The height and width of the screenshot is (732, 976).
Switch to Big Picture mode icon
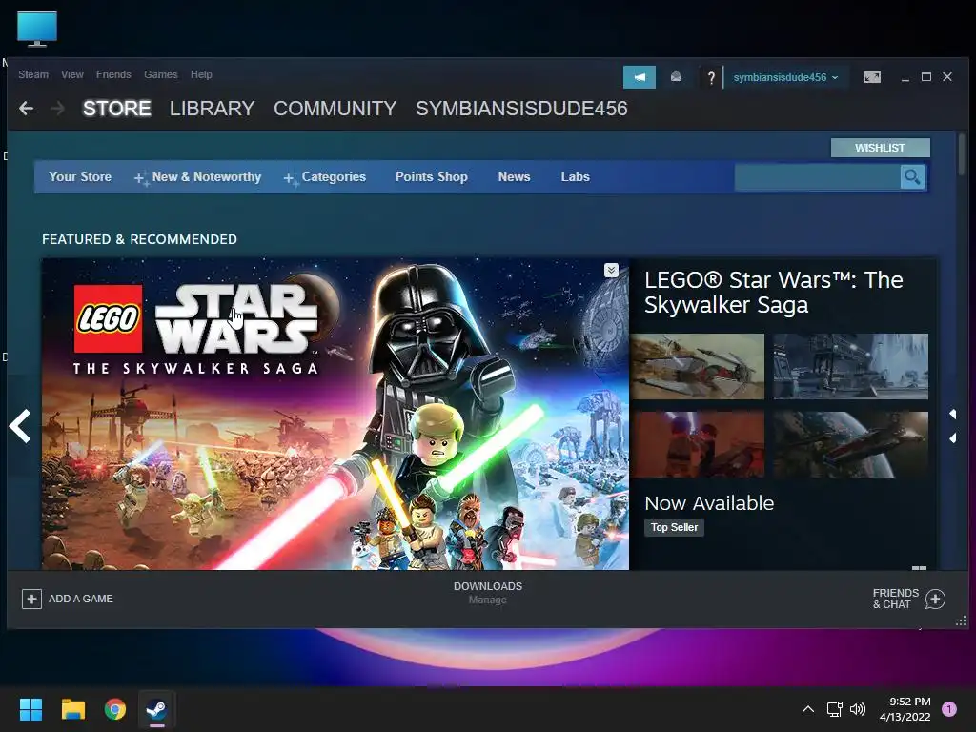[x=871, y=77]
